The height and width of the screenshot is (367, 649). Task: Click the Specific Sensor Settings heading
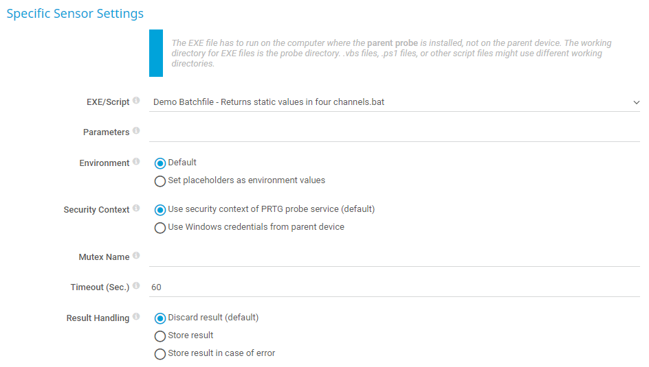tap(75, 14)
